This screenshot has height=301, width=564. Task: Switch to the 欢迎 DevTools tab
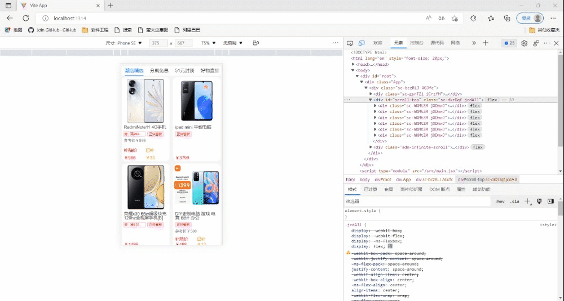pyautogui.click(x=378, y=43)
